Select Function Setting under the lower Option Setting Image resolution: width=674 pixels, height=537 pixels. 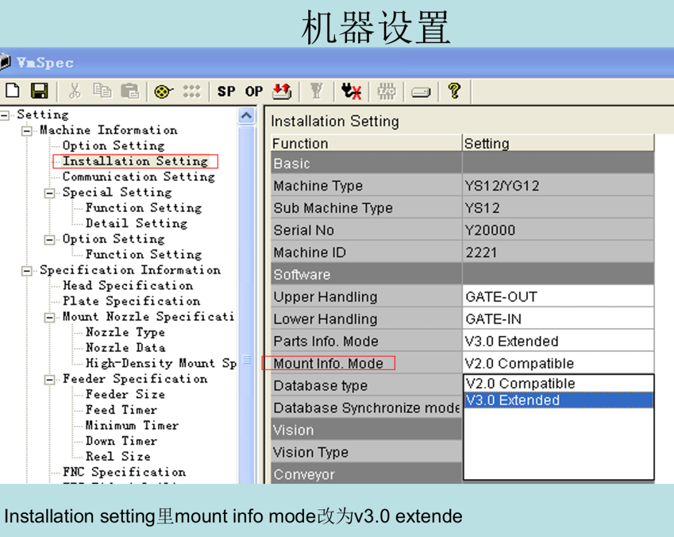click(144, 254)
